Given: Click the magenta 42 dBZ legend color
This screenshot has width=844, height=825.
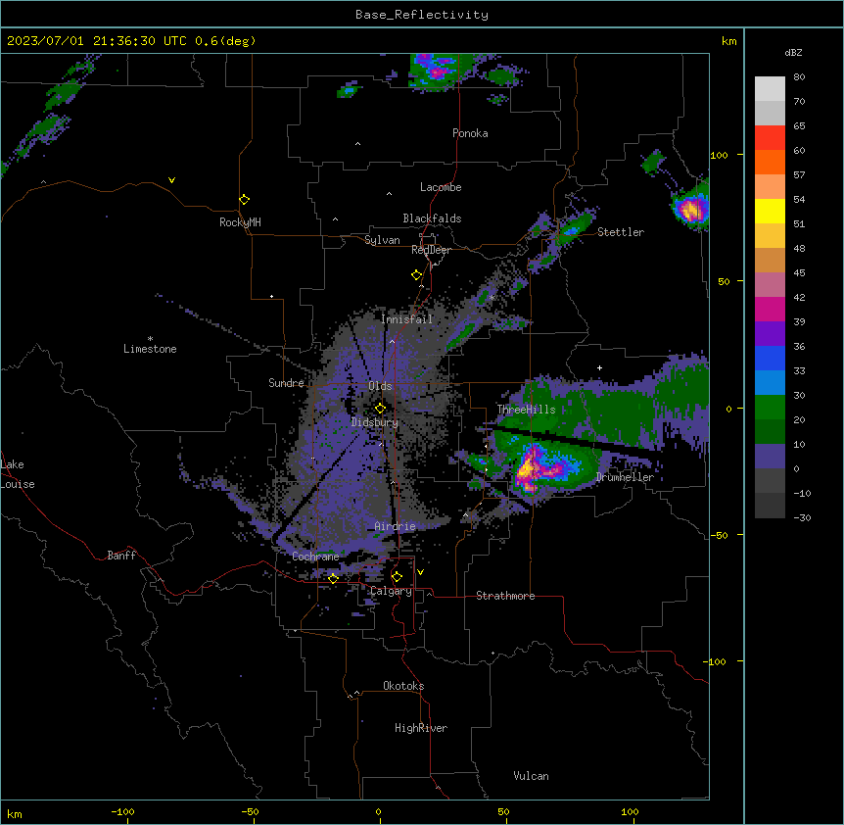Looking at the screenshot, I should pos(770,309).
